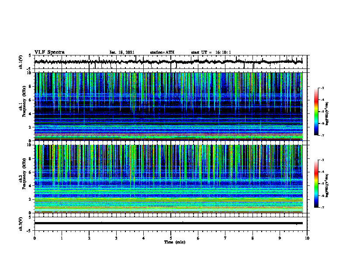Click time axis tick label "3"
The width and height of the screenshot is (346, 267).
click(116, 238)
